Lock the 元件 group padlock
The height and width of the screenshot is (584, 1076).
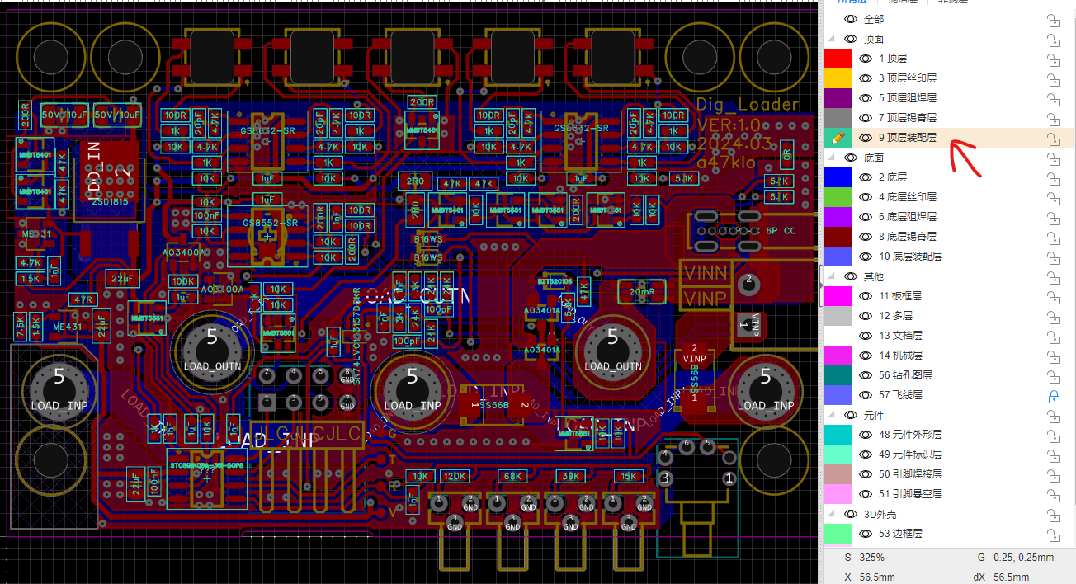pyautogui.click(x=1053, y=416)
